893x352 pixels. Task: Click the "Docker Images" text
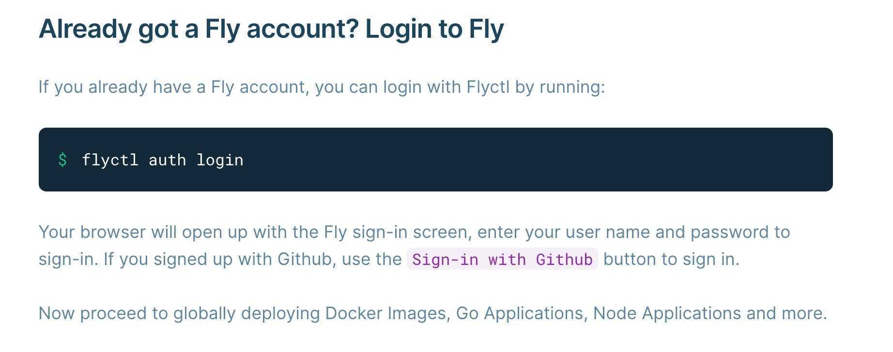[385, 313]
